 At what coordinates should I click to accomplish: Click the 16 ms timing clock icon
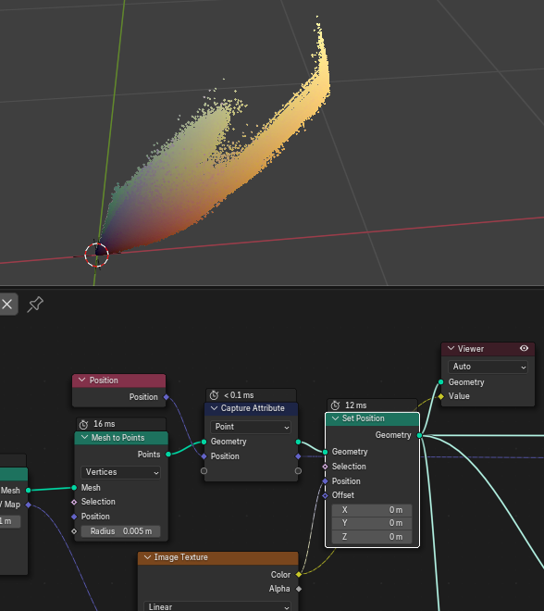83,424
